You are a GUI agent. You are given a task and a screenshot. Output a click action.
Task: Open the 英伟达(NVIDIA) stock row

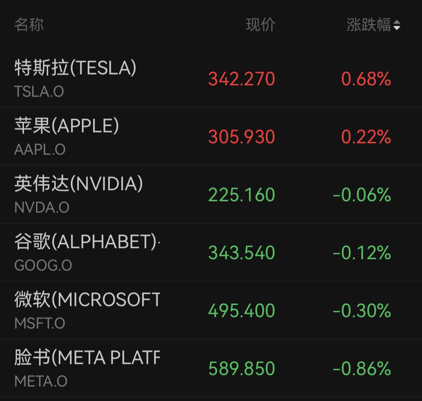pyautogui.click(x=211, y=194)
